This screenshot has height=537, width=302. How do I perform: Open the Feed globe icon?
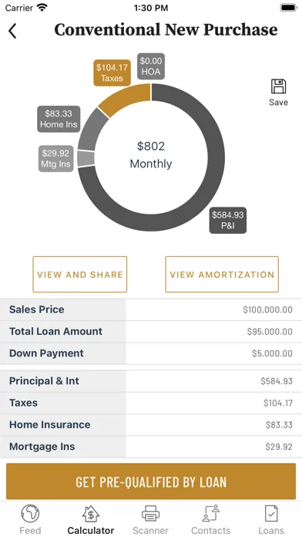pyautogui.click(x=30, y=514)
